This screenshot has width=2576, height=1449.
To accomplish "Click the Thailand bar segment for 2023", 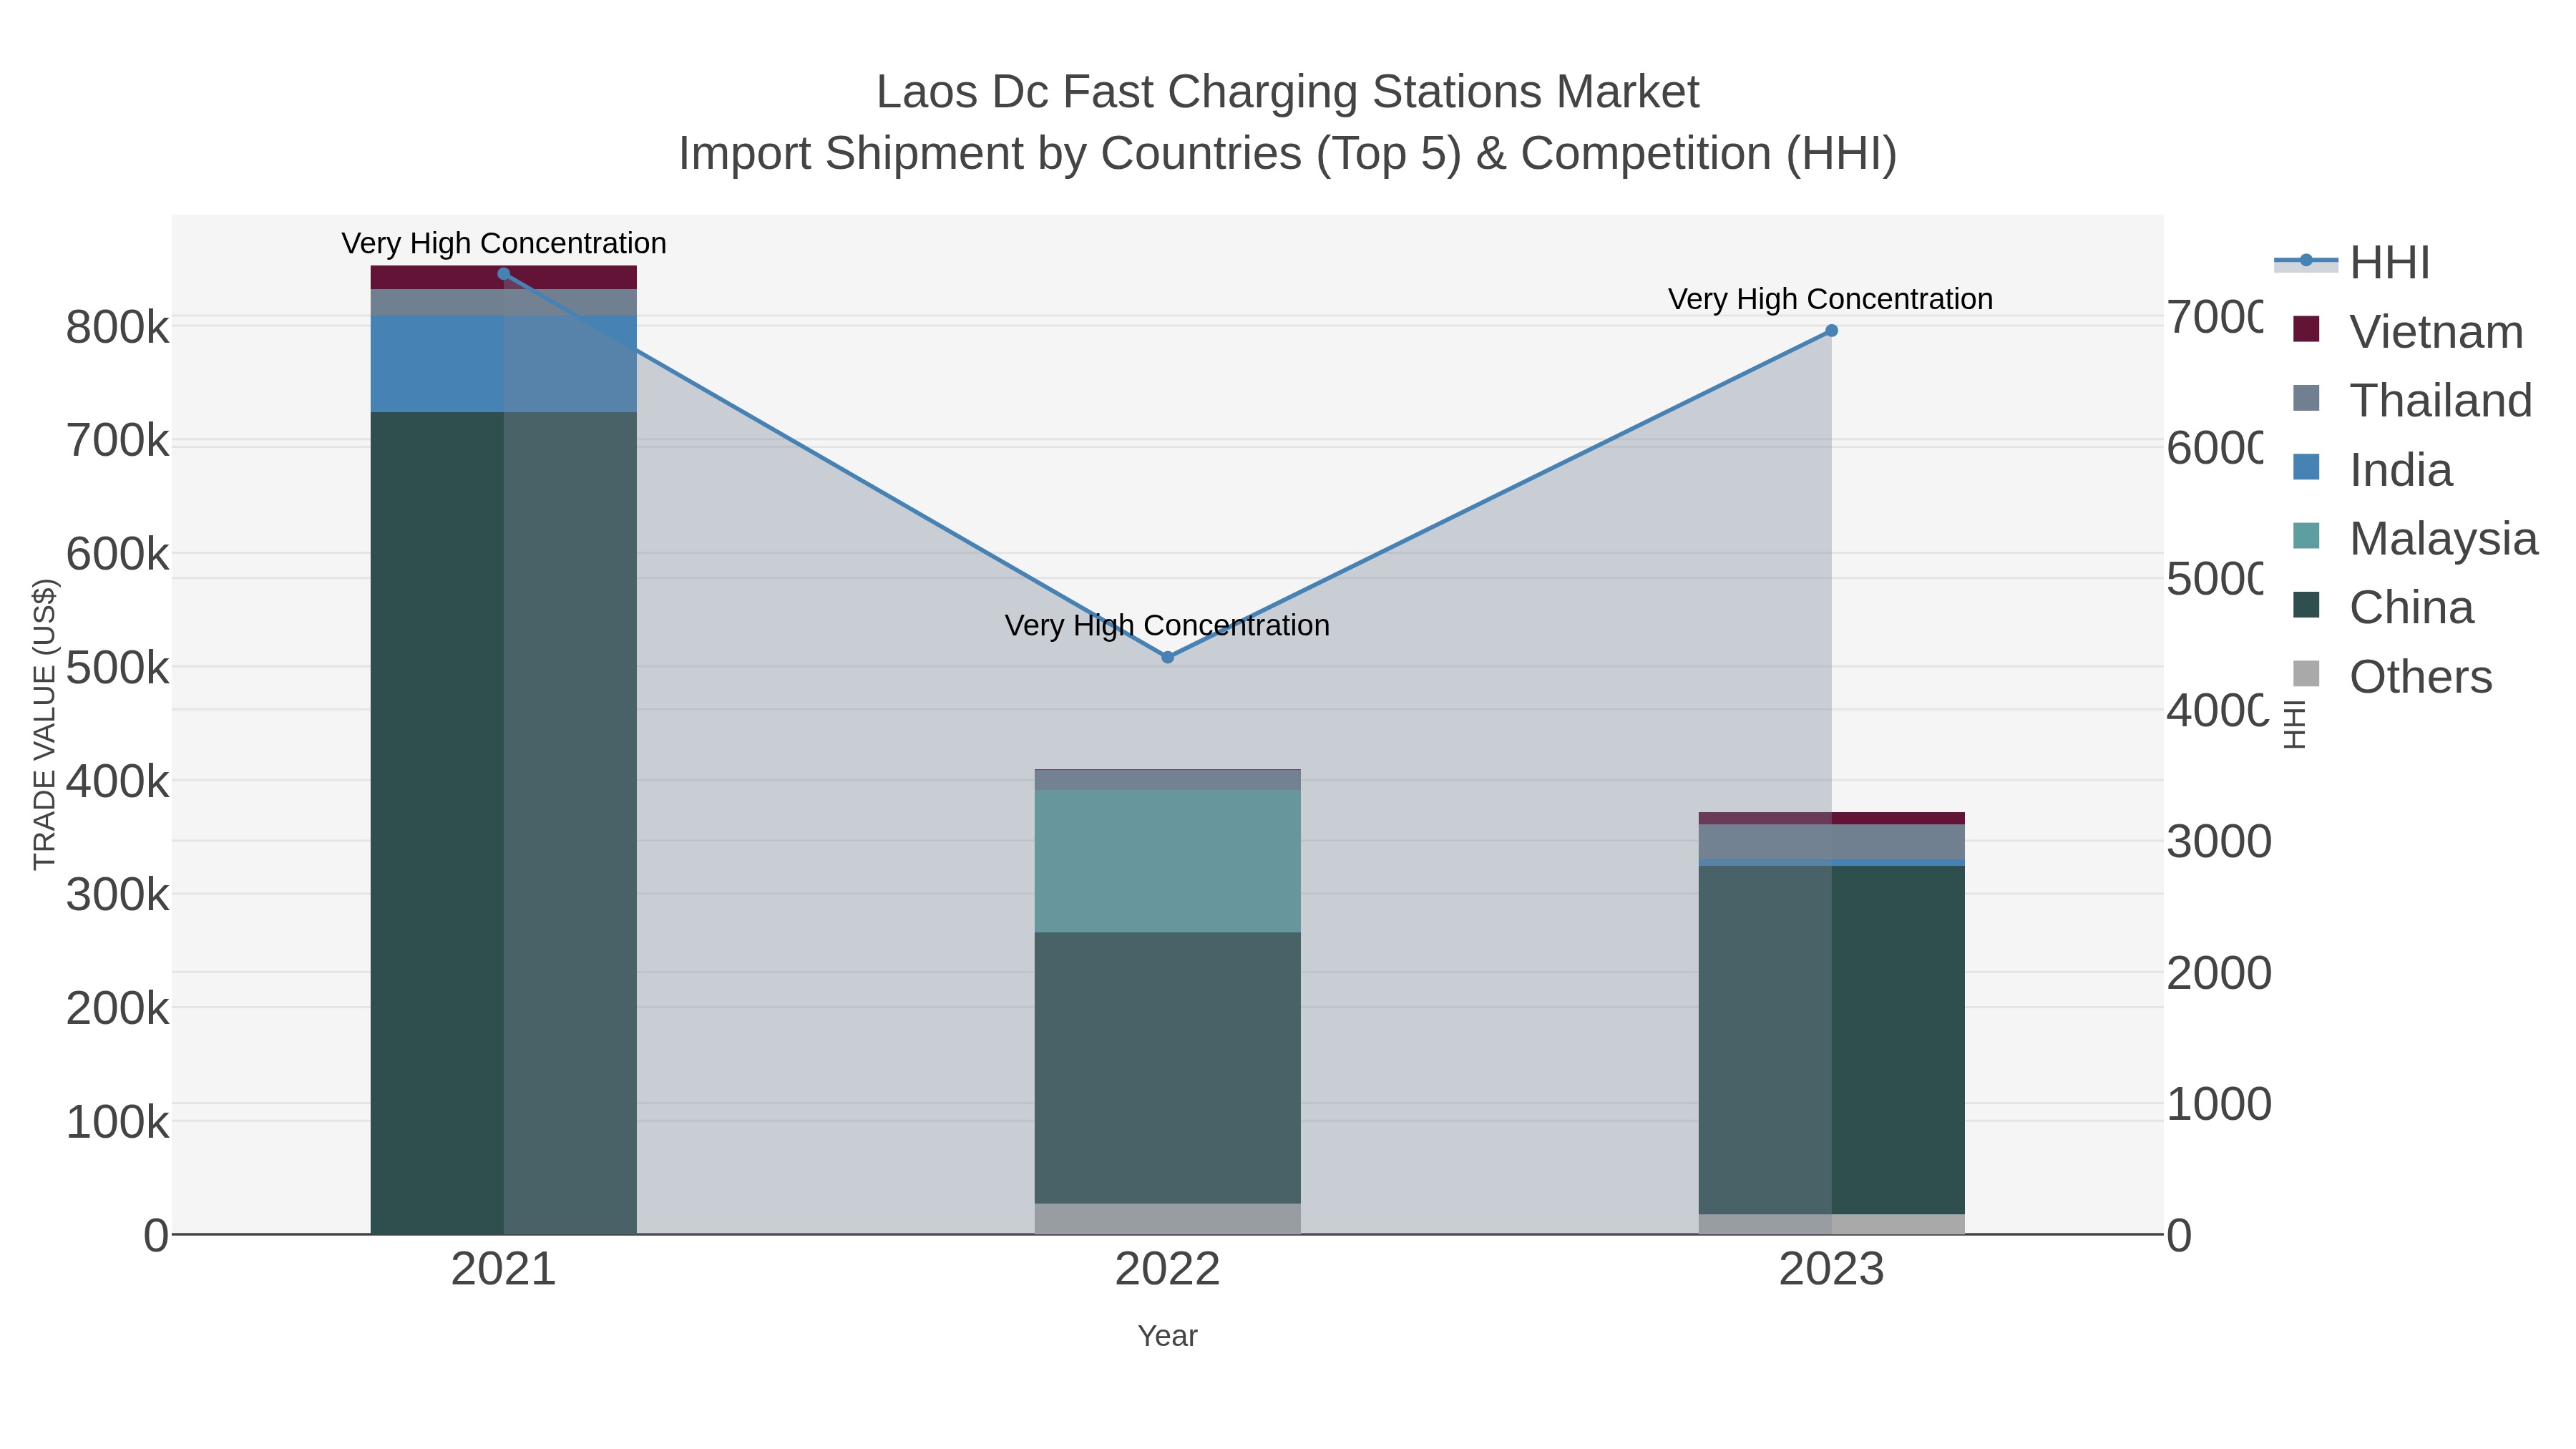I will click(x=1831, y=842).
